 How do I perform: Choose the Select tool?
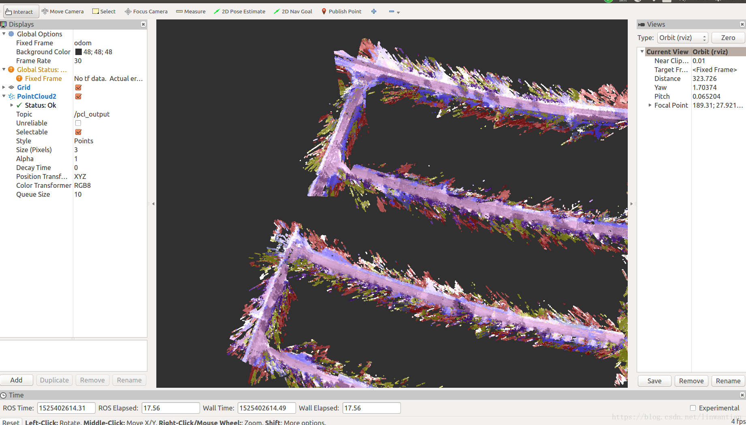click(x=104, y=11)
